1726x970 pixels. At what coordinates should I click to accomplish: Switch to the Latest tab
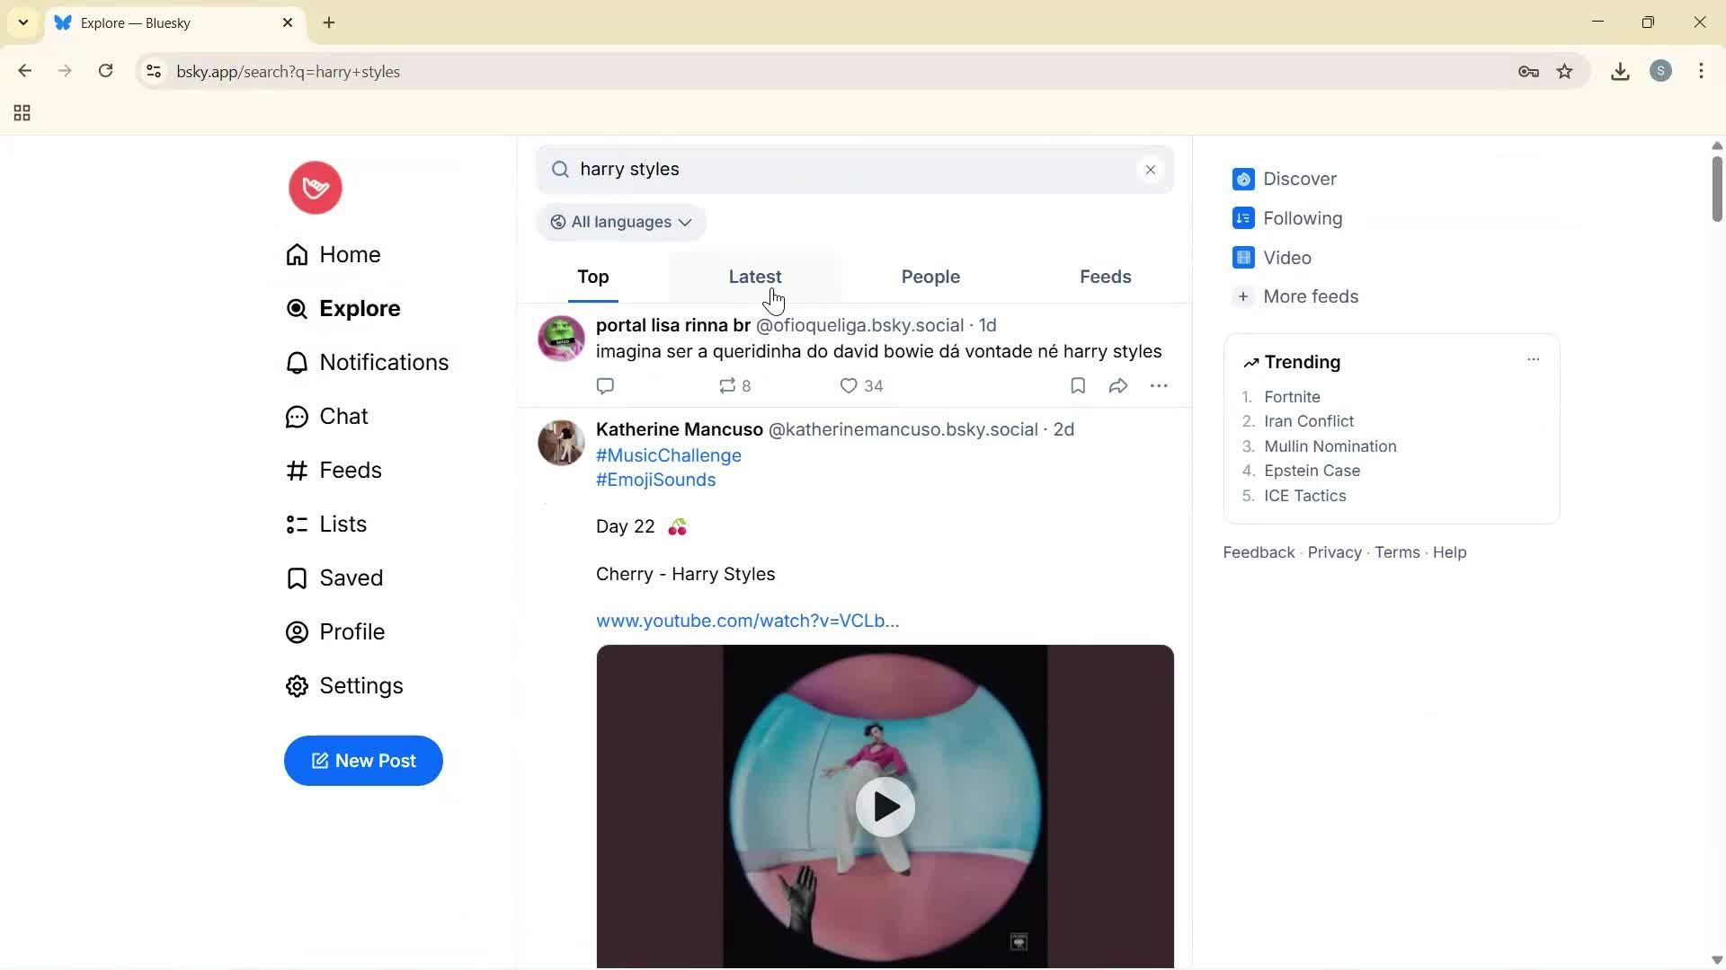click(754, 277)
